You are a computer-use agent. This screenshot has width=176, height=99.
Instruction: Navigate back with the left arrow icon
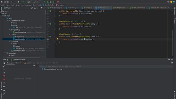coord(12,2)
